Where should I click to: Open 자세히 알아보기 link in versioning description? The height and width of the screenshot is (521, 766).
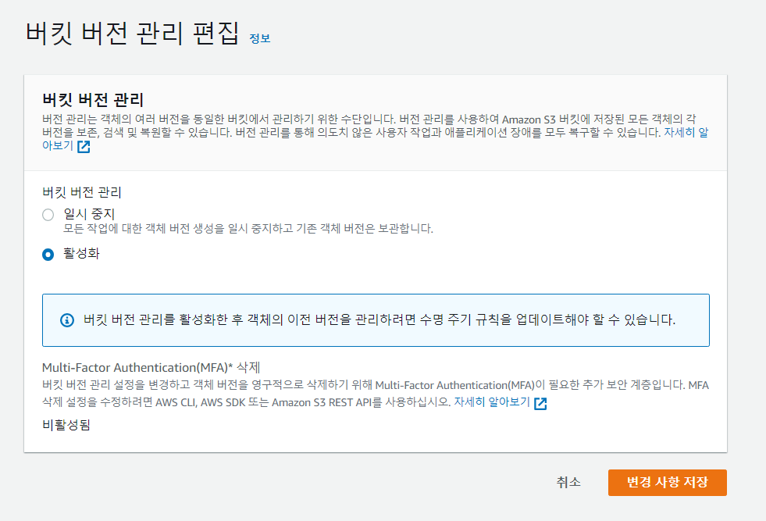coord(686,133)
